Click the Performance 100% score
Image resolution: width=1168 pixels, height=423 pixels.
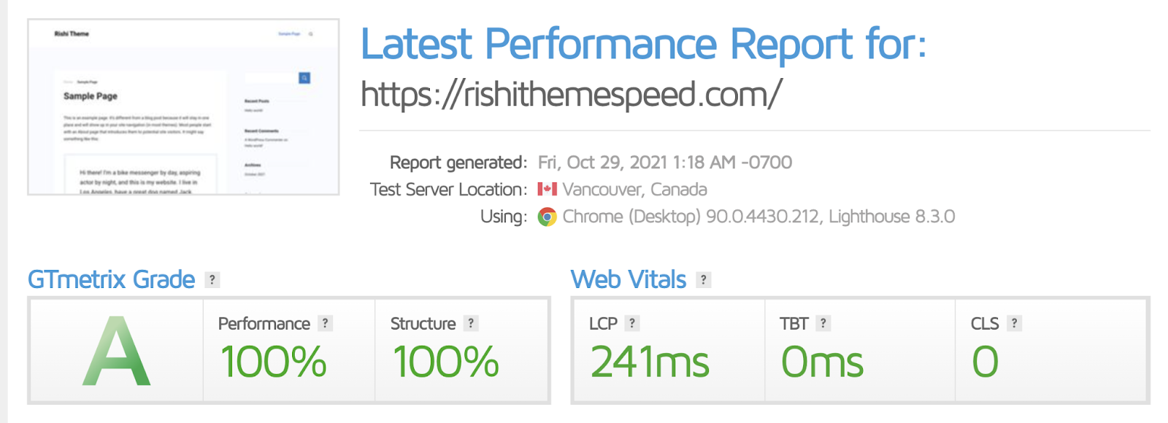(273, 362)
